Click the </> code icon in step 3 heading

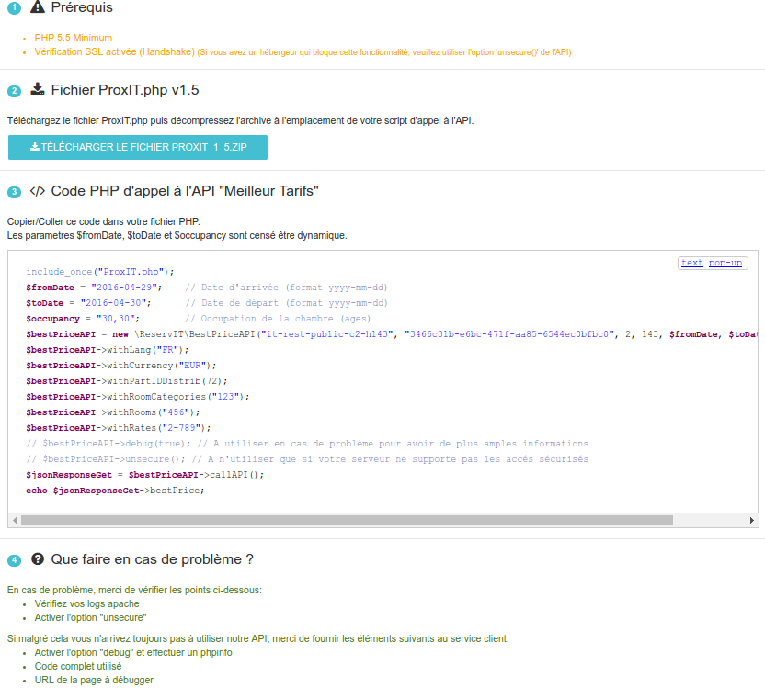39,189
